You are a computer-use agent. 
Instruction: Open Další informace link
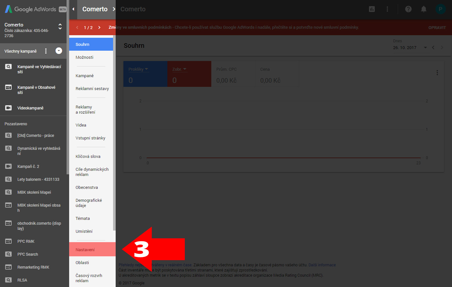point(322,265)
